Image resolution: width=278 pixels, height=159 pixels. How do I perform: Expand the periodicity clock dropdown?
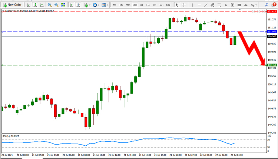pos(96,5)
